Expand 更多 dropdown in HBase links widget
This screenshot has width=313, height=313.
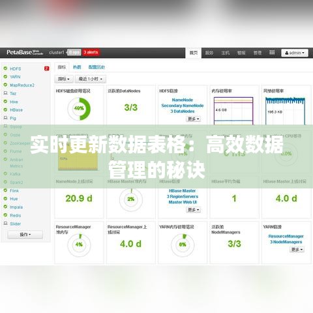[x=194, y=210]
